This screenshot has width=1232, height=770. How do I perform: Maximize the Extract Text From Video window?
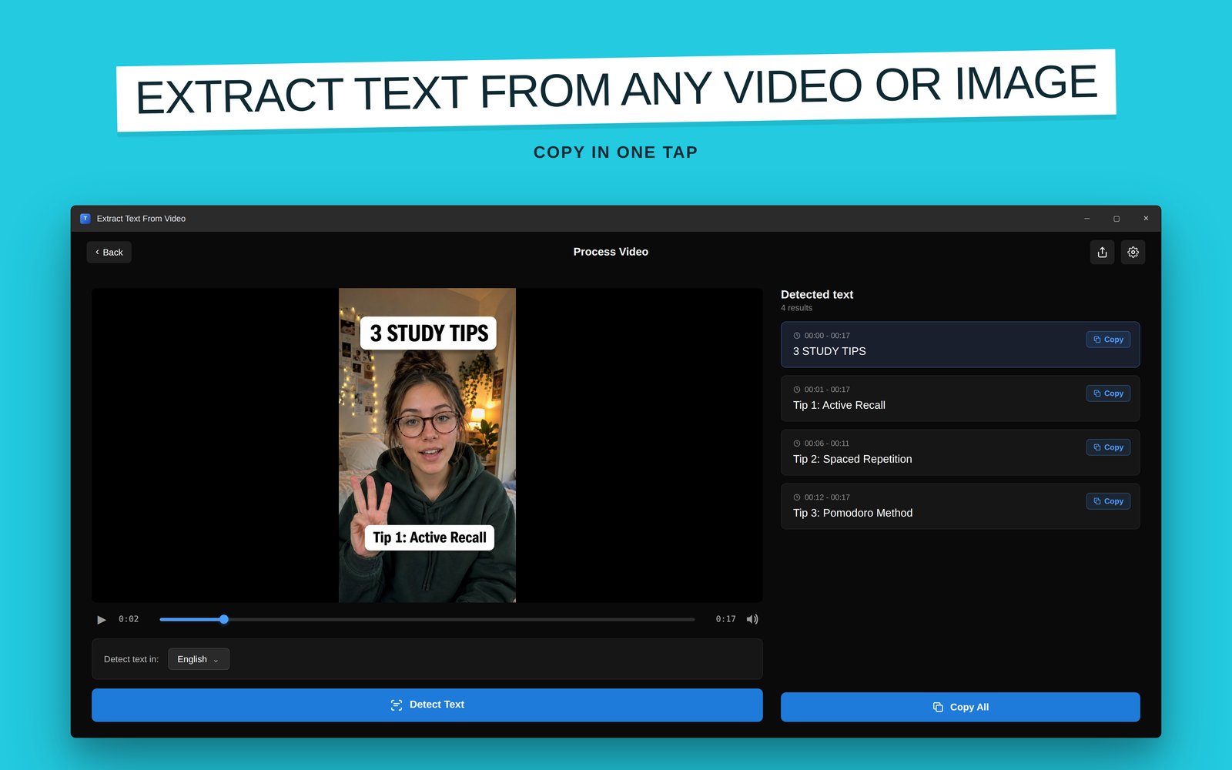pyautogui.click(x=1116, y=219)
